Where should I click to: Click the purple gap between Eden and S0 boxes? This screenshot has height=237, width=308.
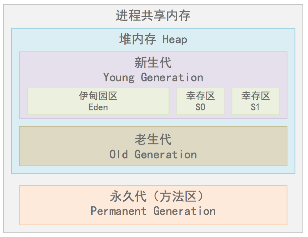click(173, 101)
